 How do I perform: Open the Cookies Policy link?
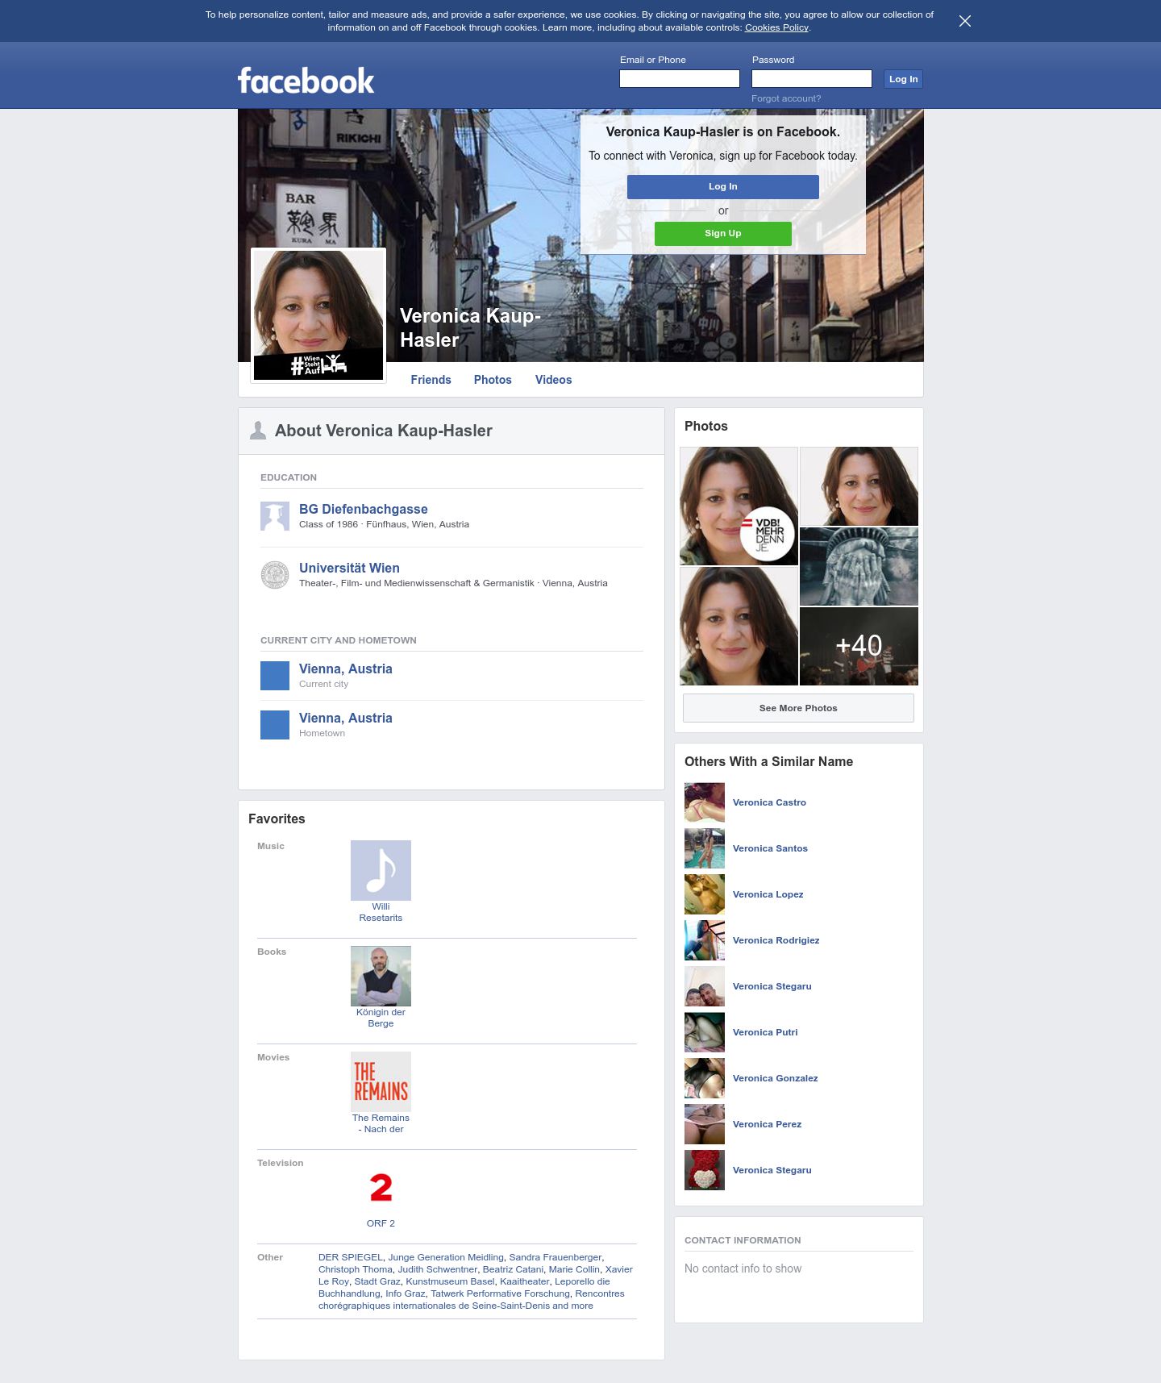click(x=776, y=27)
